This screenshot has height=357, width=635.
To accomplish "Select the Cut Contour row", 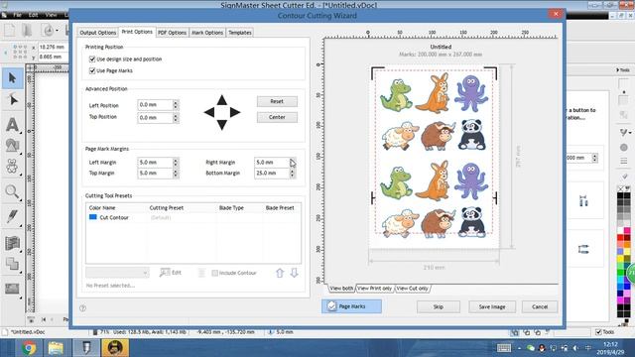I will 193,217.
